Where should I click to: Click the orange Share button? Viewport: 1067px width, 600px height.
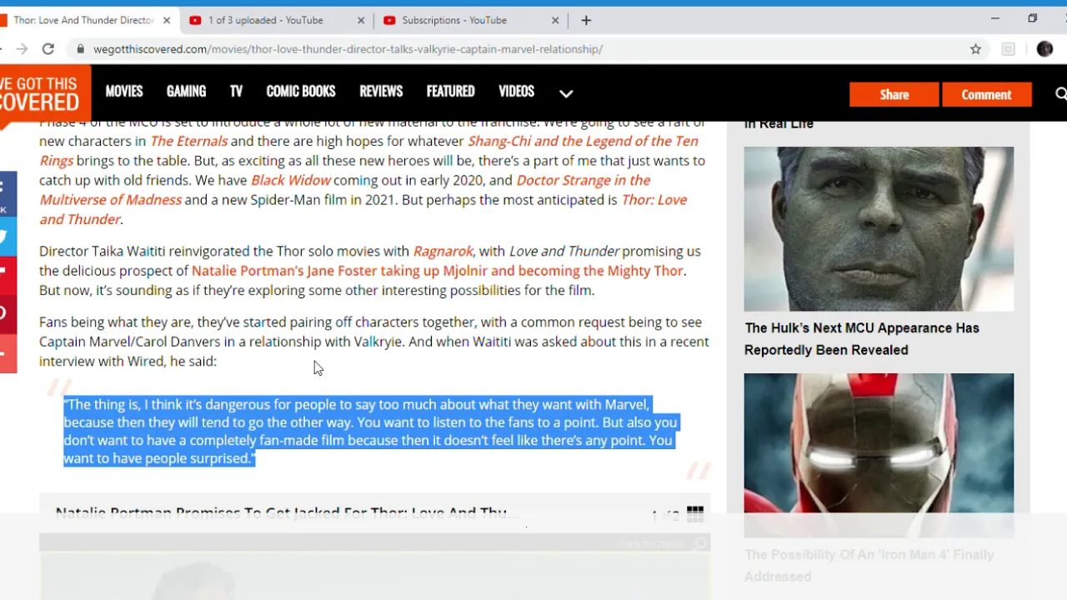click(x=894, y=94)
